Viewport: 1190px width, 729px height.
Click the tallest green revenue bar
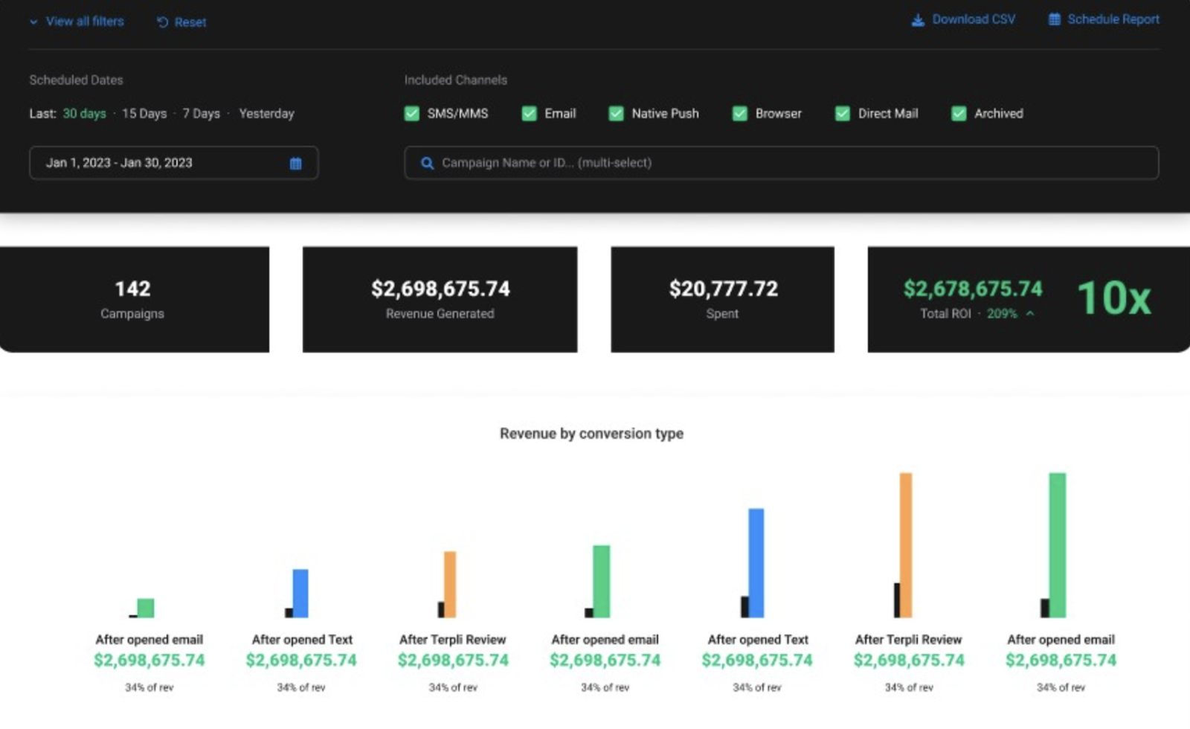pos(1057,545)
